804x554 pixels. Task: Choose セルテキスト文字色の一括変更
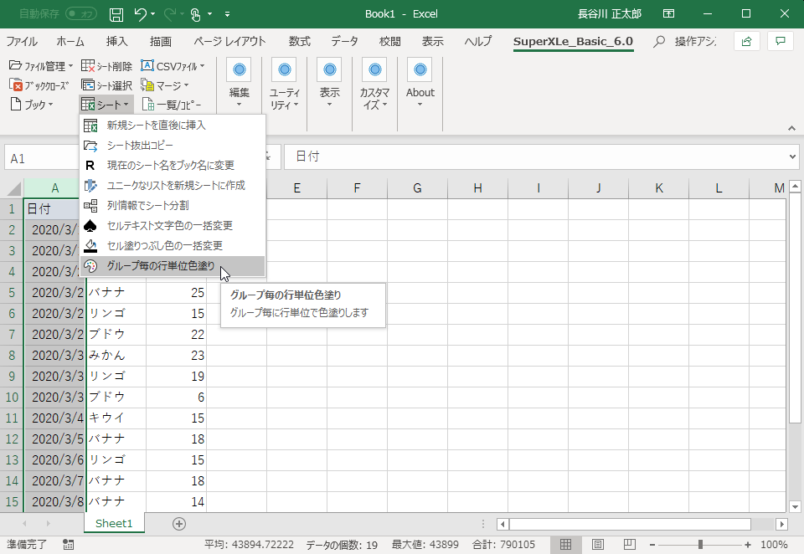(173, 225)
